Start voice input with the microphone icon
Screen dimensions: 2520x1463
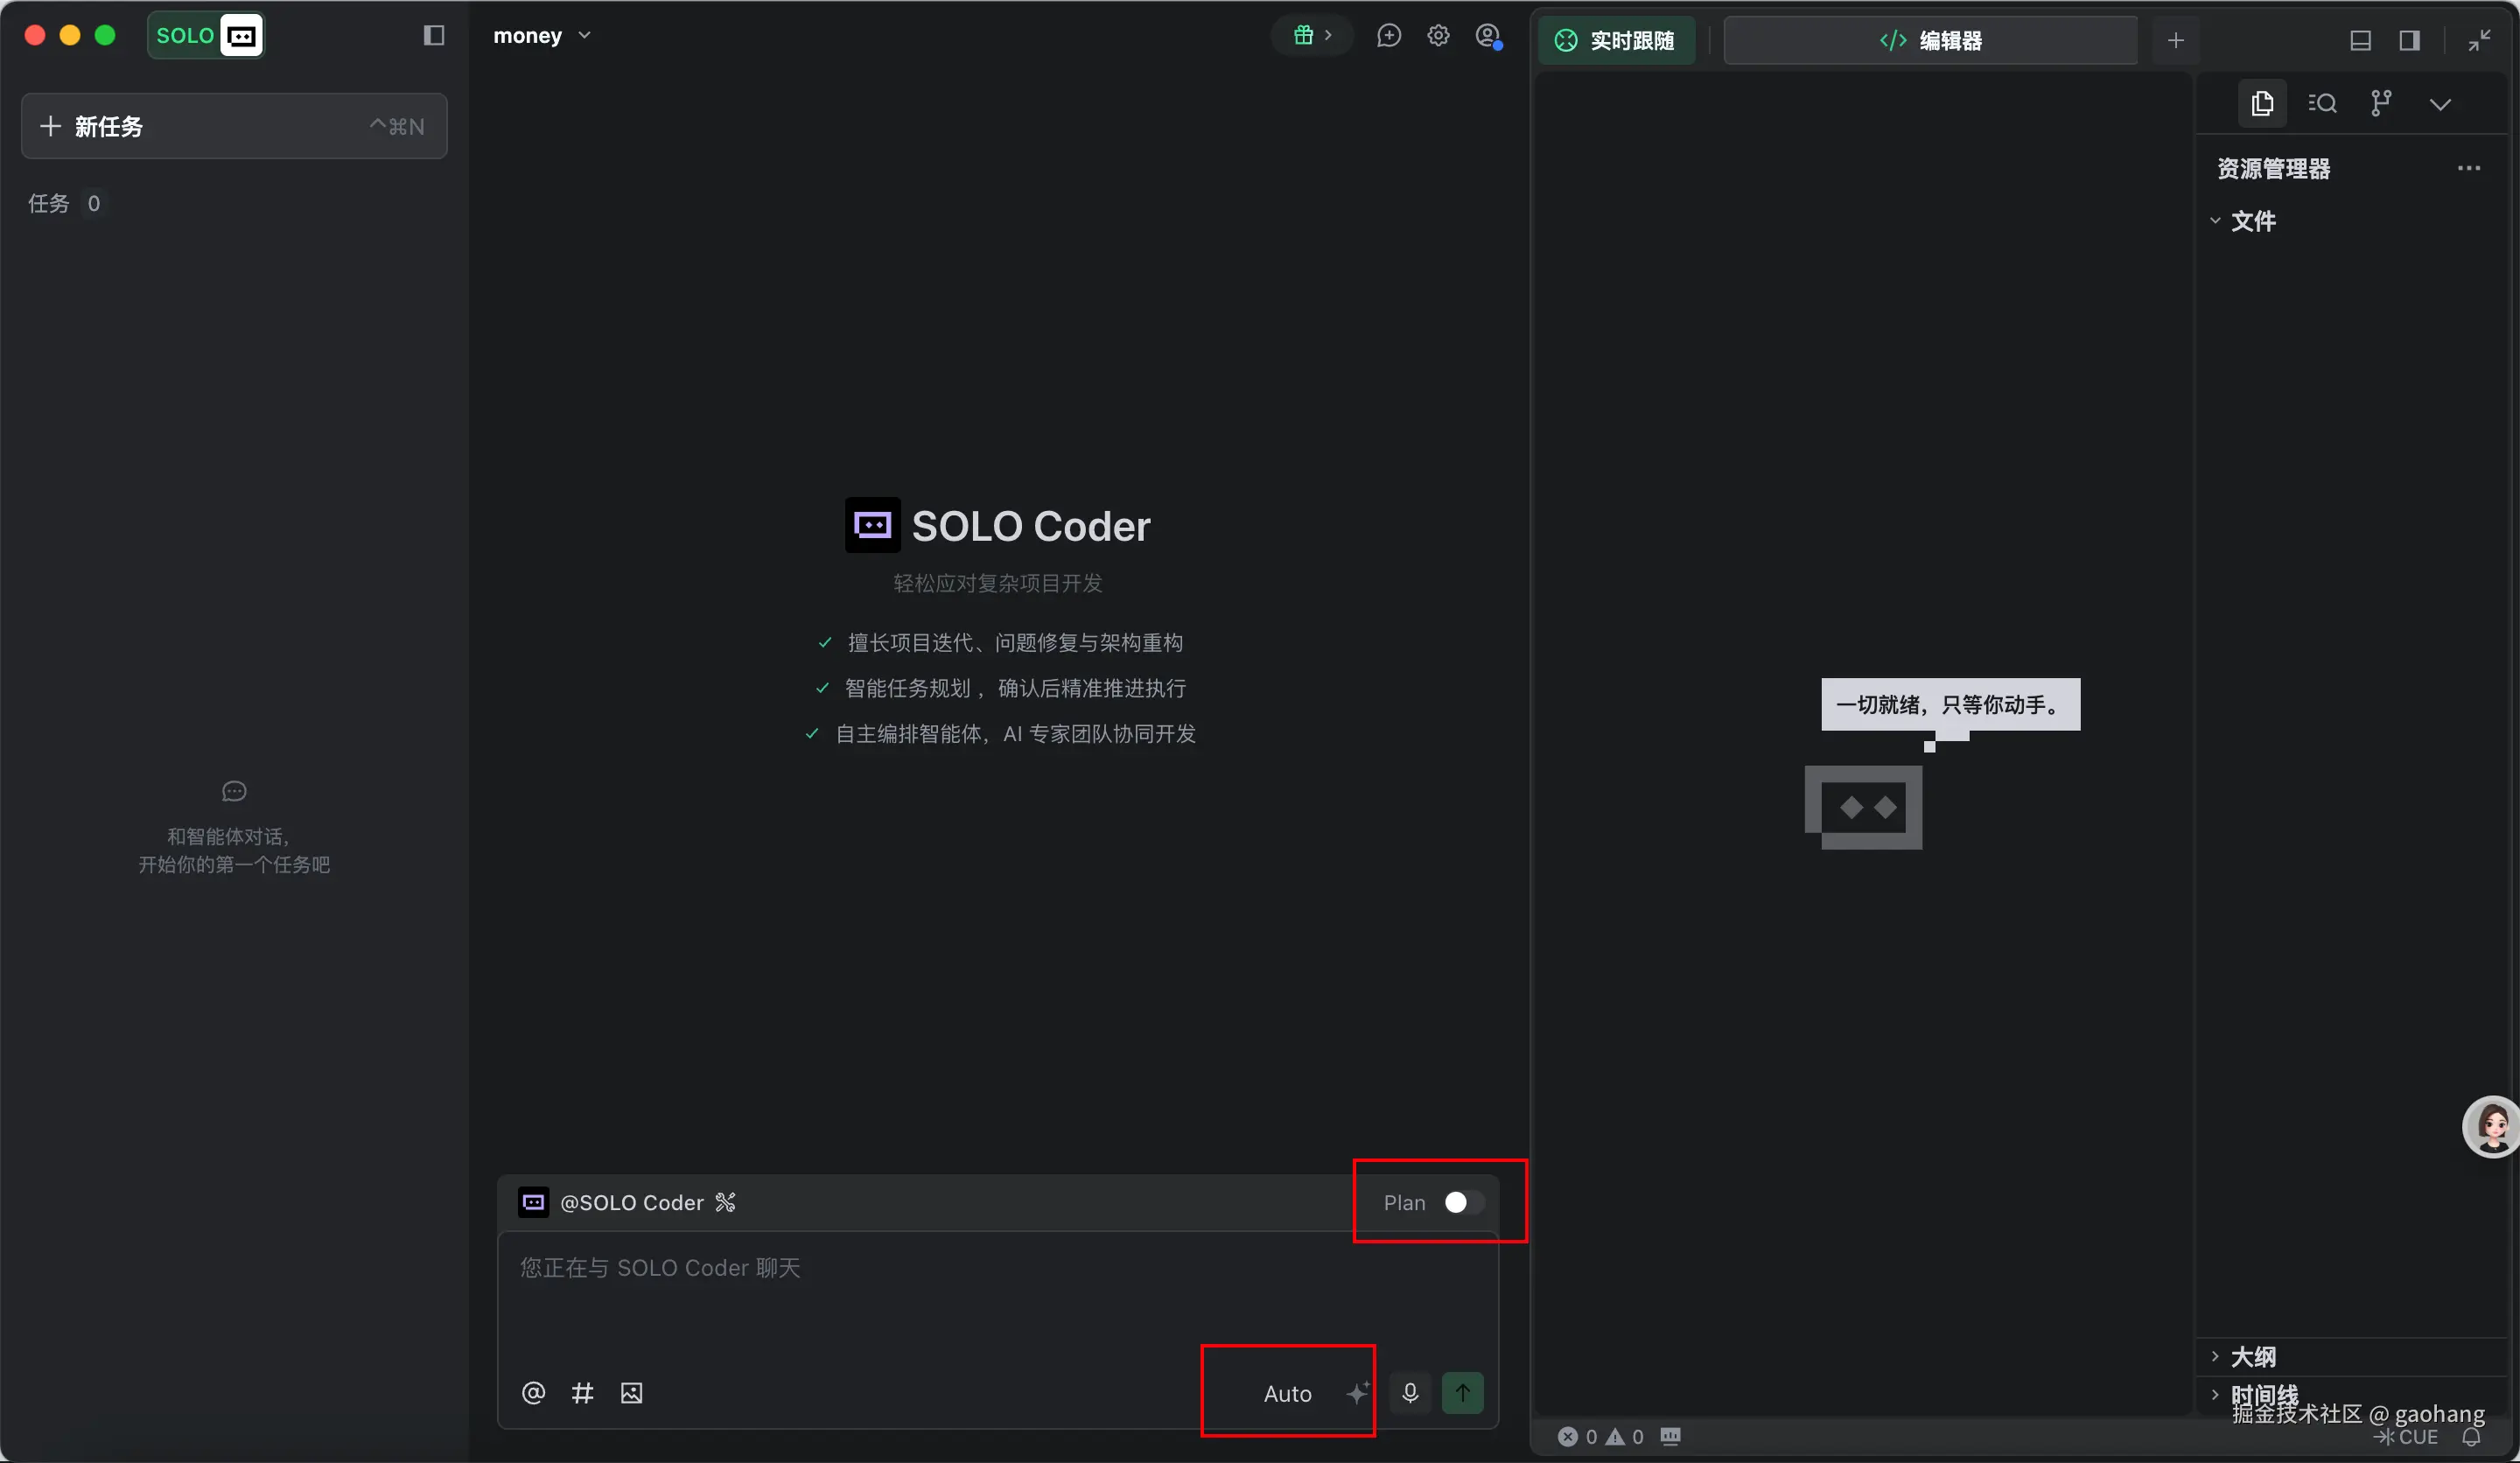[x=1410, y=1392]
